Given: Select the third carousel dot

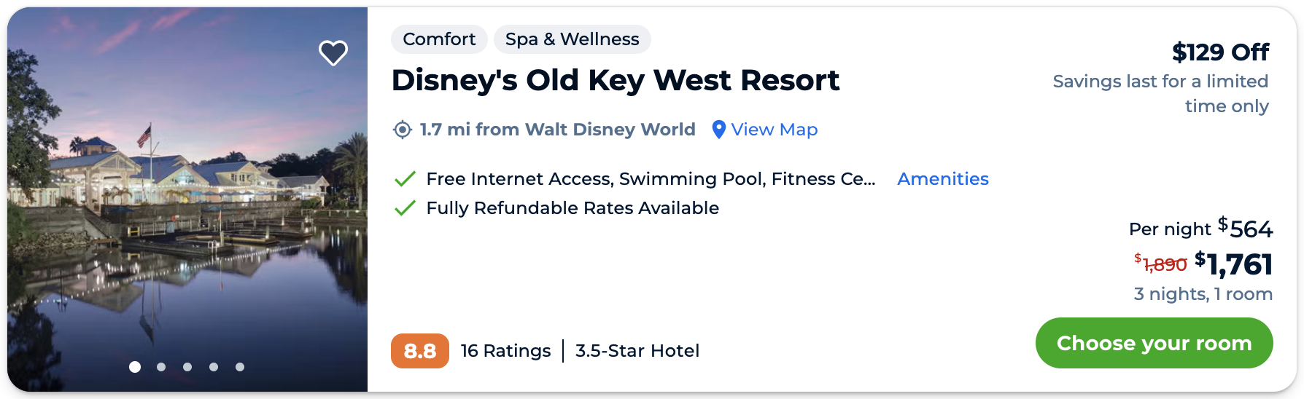Looking at the screenshot, I should pos(187,367).
